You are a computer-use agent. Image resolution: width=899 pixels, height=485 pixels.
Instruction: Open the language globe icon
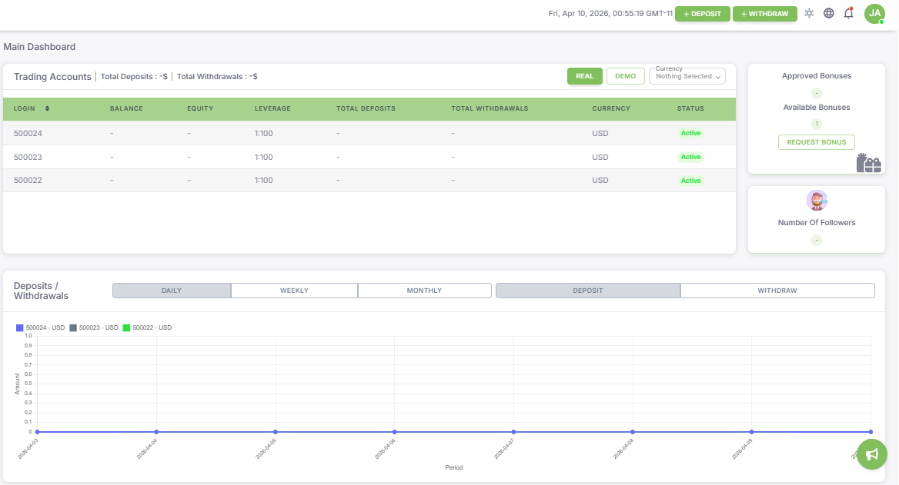click(828, 13)
